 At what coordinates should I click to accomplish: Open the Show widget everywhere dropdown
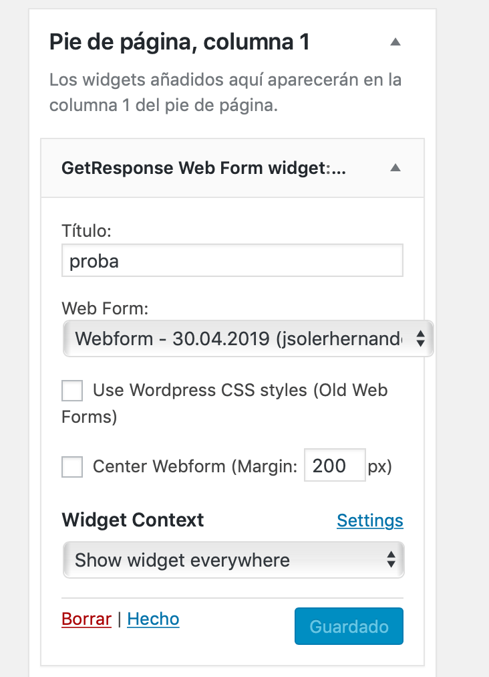coord(233,560)
